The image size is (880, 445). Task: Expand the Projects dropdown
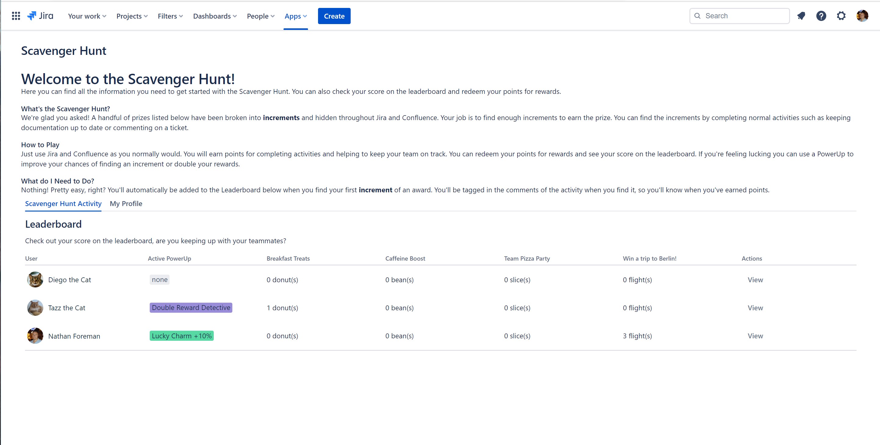132,16
